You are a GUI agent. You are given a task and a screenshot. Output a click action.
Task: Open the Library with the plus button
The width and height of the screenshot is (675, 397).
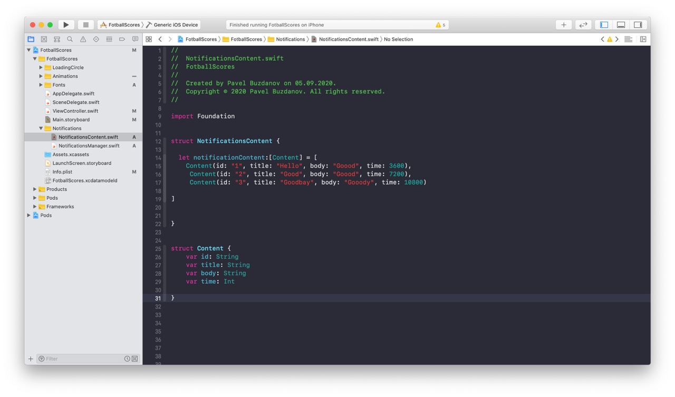[564, 25]
